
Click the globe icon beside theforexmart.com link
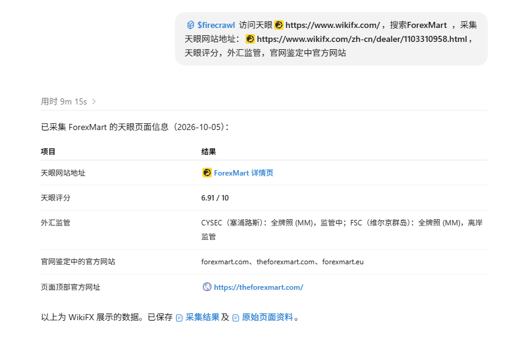pyautogui.click(x=207, y=287)
